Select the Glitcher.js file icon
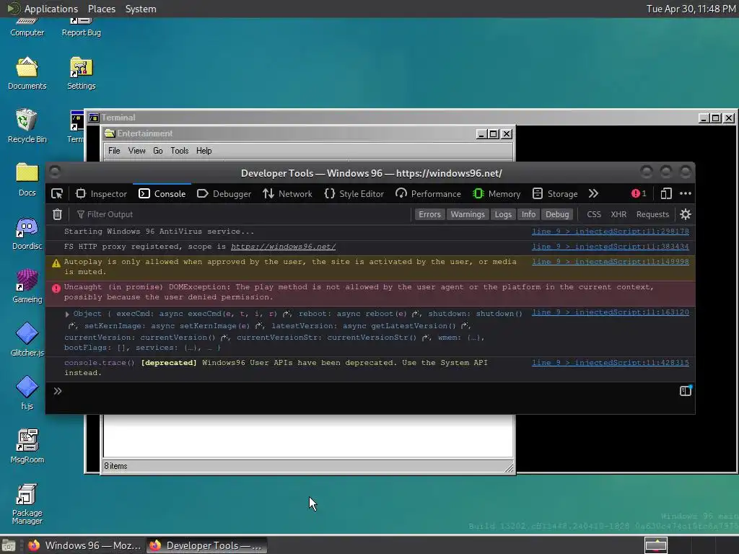Screen dimensions: 739x554 pyautogui.click(x=27, y=340)
